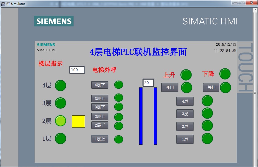Click the 下降 direction lamp
This screenshot has height=167, width=258.
225,74
